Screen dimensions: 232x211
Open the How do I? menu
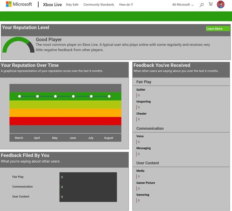pos(126,5)
